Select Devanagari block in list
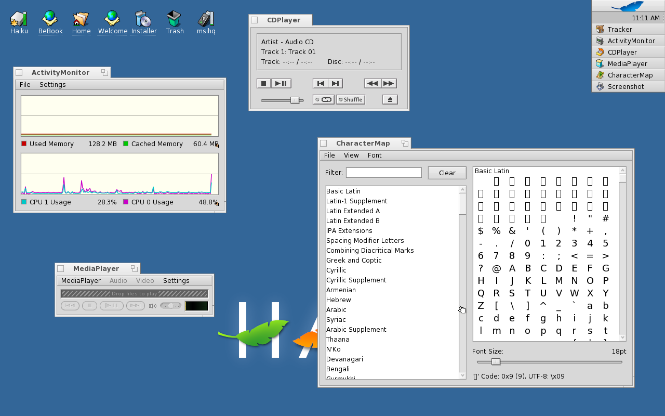Viewport: 665px width, 416px height. (x=392, y=359)
